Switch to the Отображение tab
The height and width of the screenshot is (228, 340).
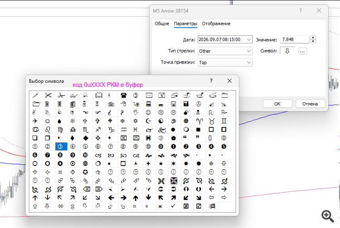pos(216,24)
